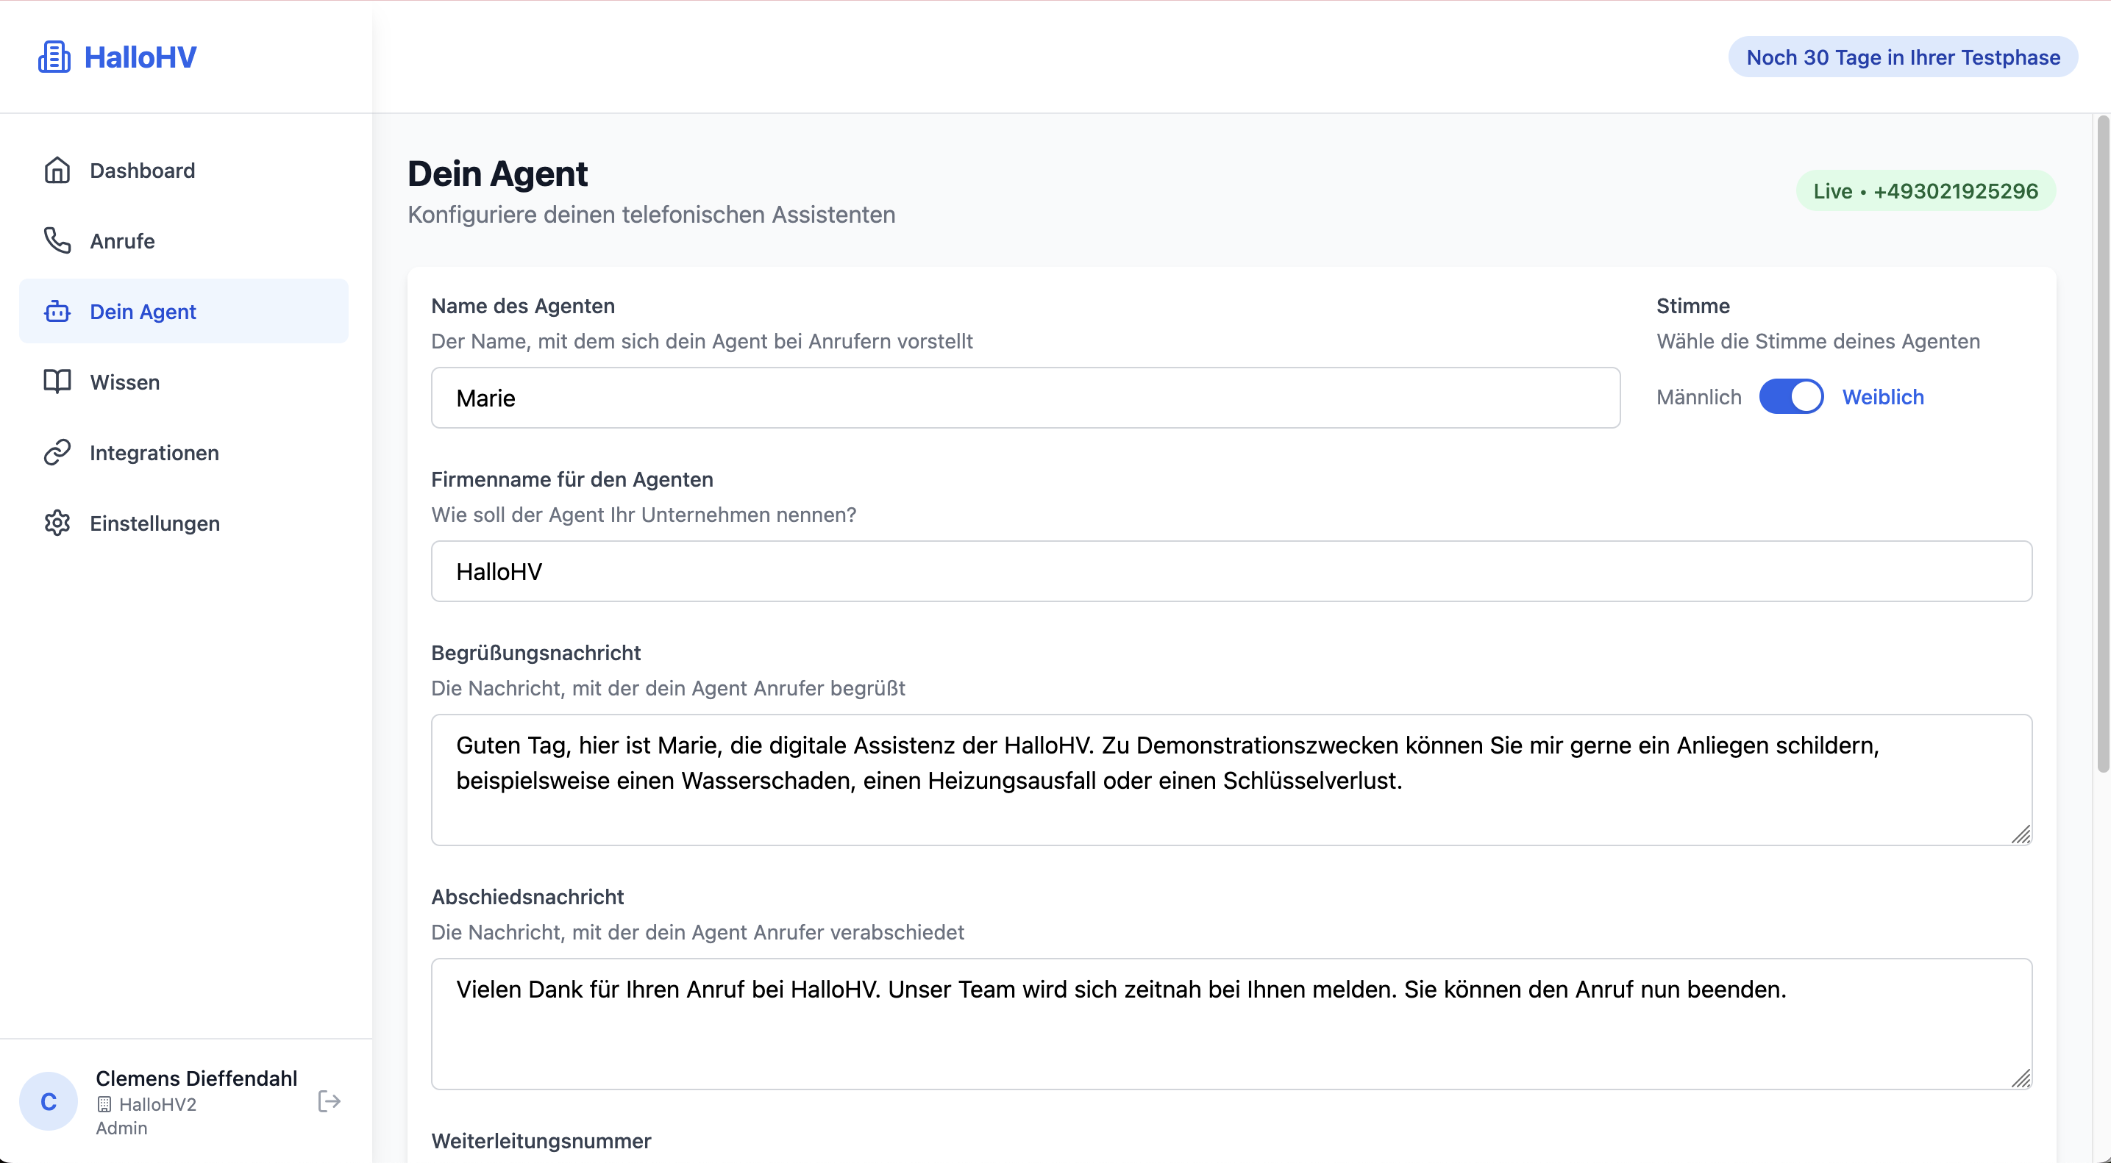Viewport: 2111px width, 1163px height.
Task: Select the Männlich voice label
Action: coord(1699,397)
